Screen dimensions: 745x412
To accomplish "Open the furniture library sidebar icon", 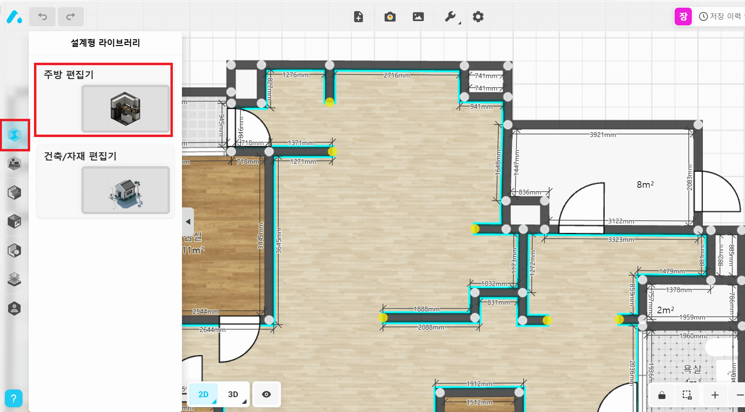I will [x=14, y=164].
